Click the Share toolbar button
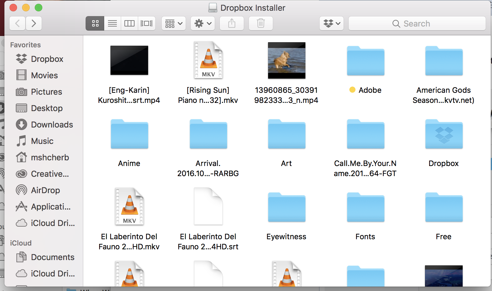The image size is (492, 291). pyautogui.click(x=232, y=23)
